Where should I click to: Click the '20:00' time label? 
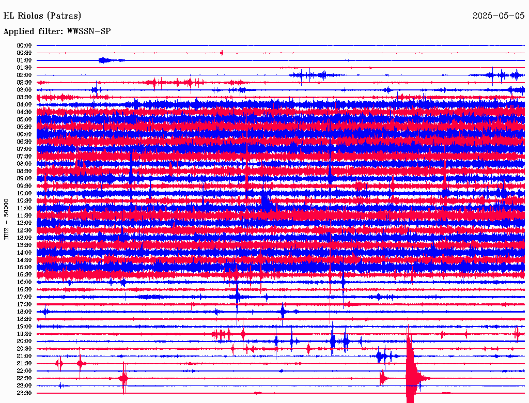[x=24, y=342]
